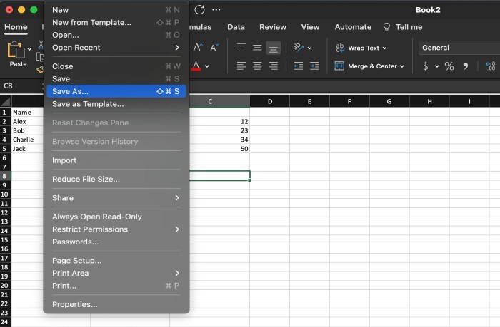
Task: Toggle align text right
Action: click(272, 66)
